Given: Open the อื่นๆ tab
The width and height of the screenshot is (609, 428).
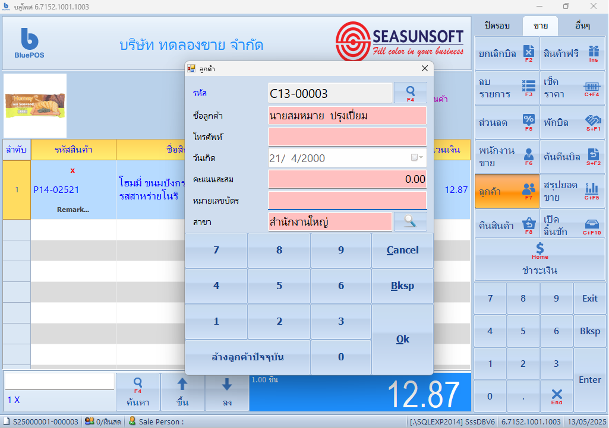Looking at the screenshot, I should [x=582, y=26].
